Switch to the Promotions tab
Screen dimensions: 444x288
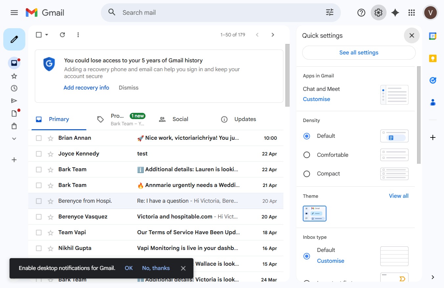(122, 119)
